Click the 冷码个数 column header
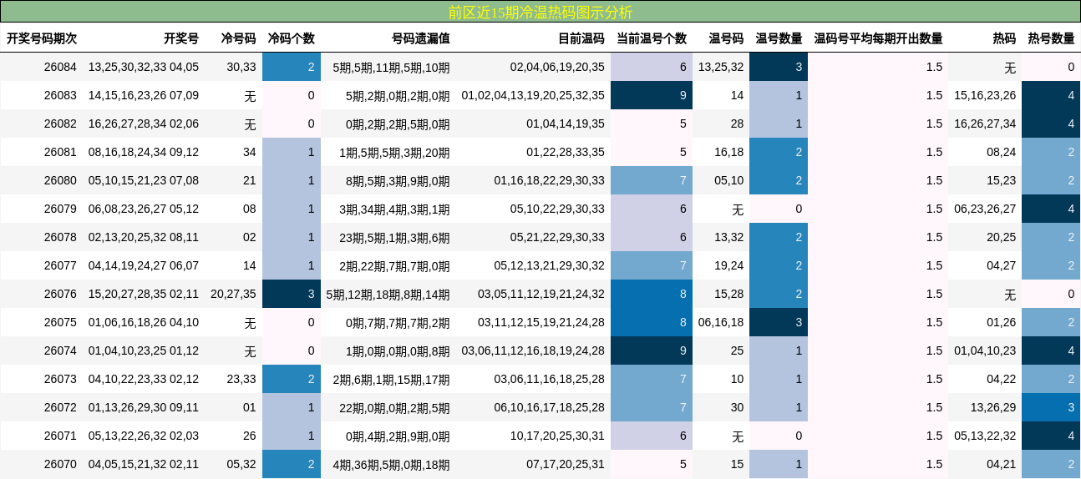Screen dimensions: 1081x479 click(292, 38)
